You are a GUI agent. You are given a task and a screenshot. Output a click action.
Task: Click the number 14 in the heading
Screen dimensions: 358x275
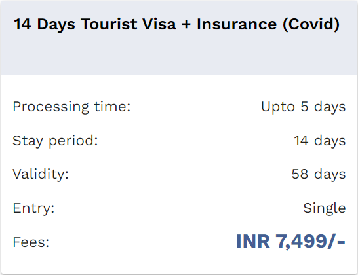pos(22,24)
